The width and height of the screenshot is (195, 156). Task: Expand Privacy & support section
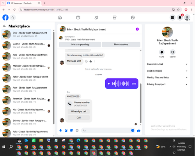(x=167, y=84)
